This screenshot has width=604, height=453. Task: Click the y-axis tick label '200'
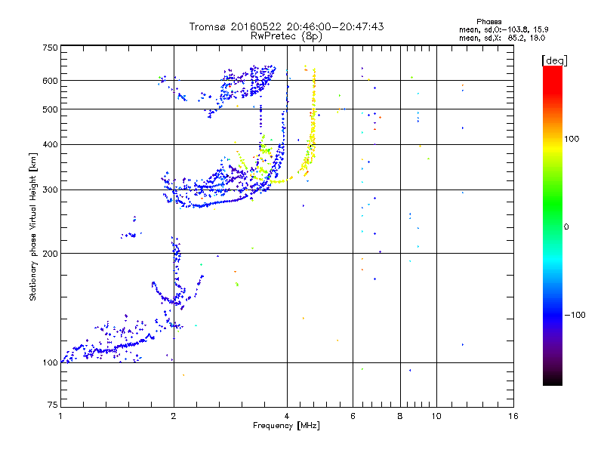point(50,254)
